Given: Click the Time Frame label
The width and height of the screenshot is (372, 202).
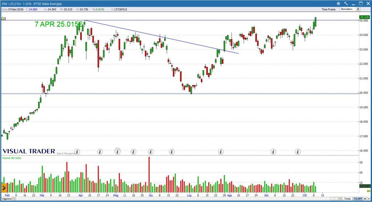Looking at the screenshot, I should pos(328,9).
